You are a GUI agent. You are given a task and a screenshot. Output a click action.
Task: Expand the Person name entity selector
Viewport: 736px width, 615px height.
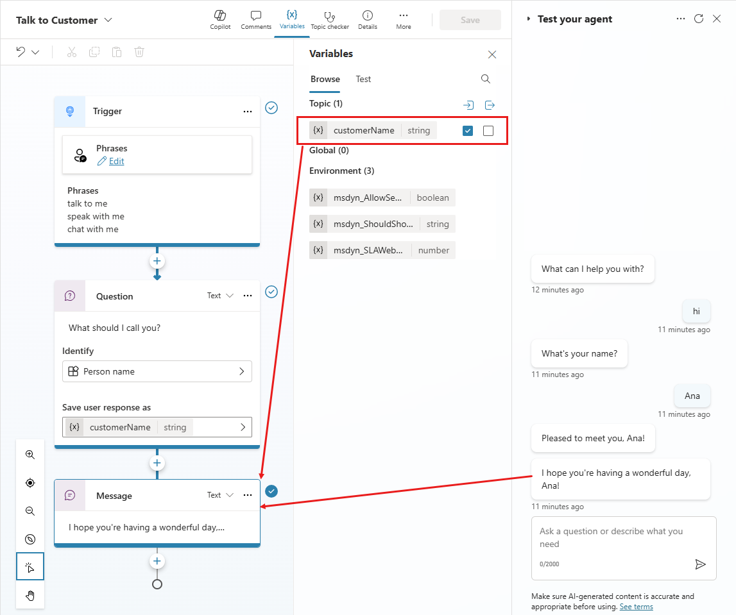157,371
